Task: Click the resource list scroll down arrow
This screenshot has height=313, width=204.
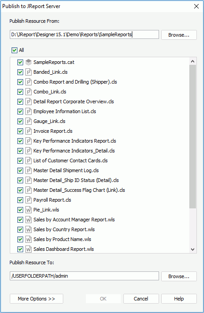Action: point(193,250)
